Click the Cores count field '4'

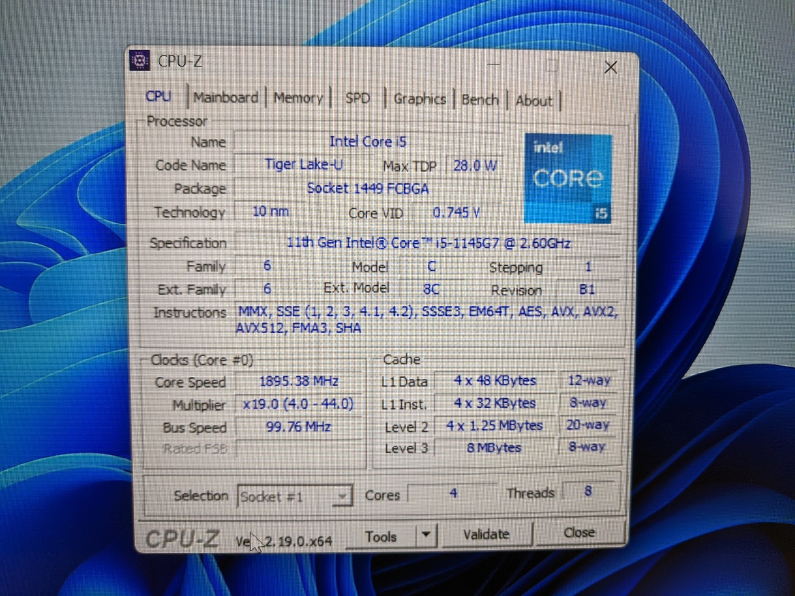coord(453,493)
